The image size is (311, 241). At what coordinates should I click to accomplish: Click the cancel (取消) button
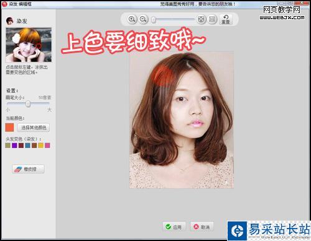(202, 227)
